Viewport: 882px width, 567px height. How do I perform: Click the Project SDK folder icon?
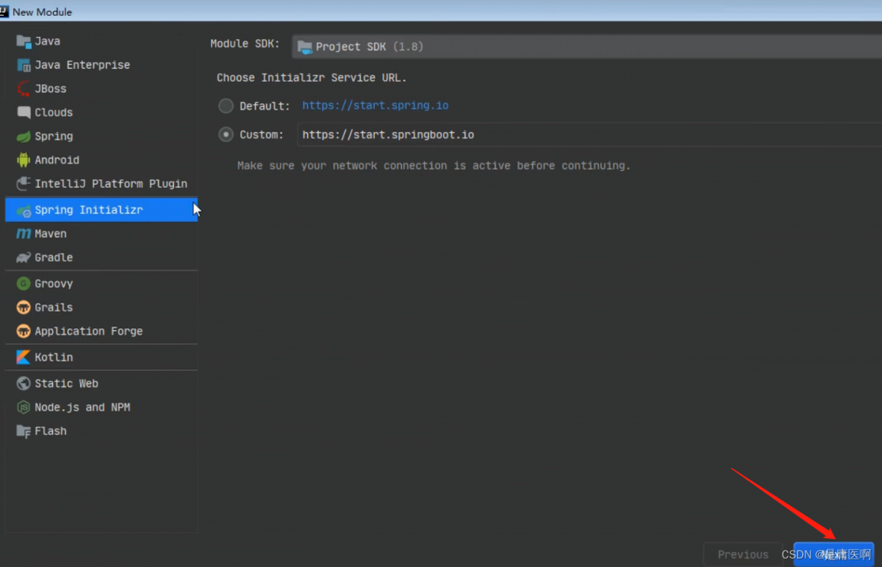pyautogui.click(x=305, y=47)
